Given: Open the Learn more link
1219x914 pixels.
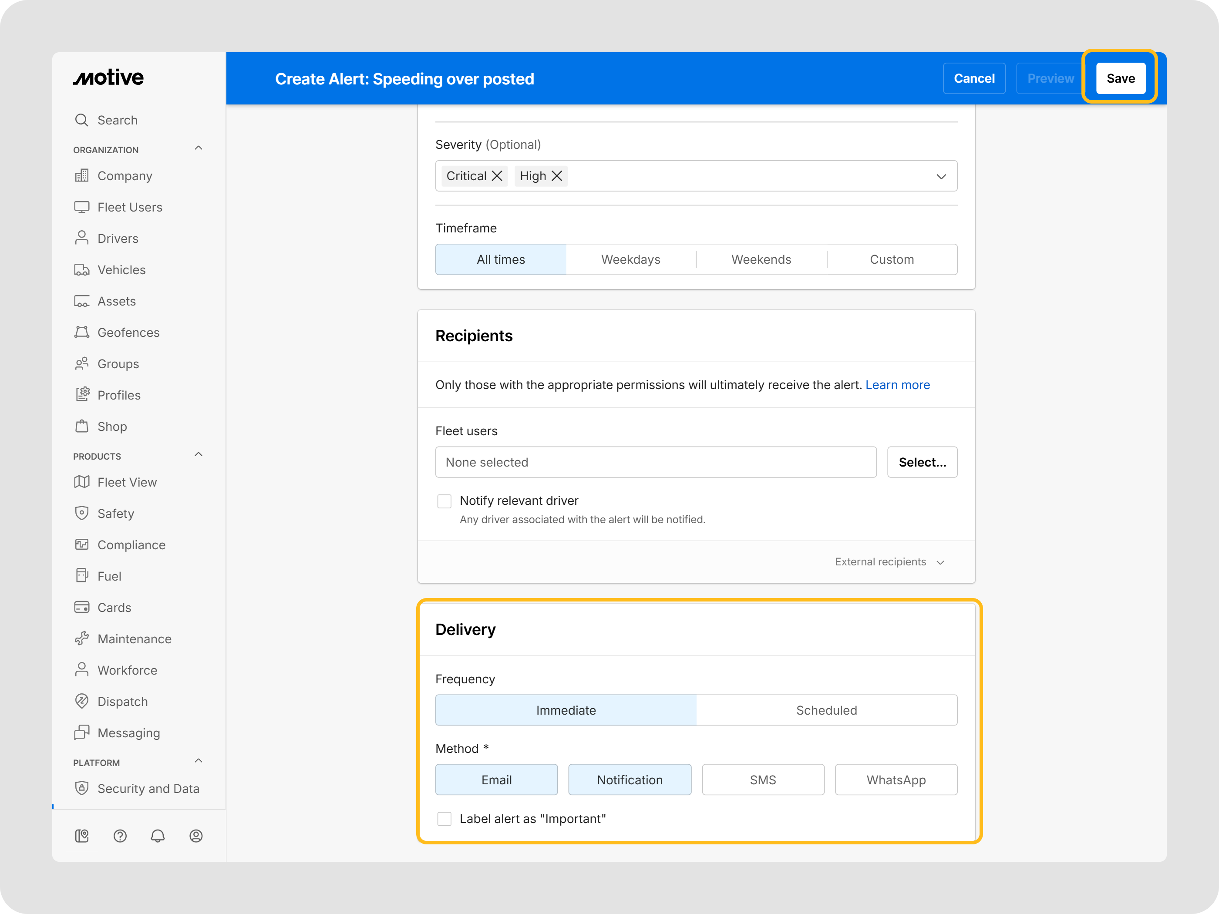Looking at the screenshot, I should (897, 385).
